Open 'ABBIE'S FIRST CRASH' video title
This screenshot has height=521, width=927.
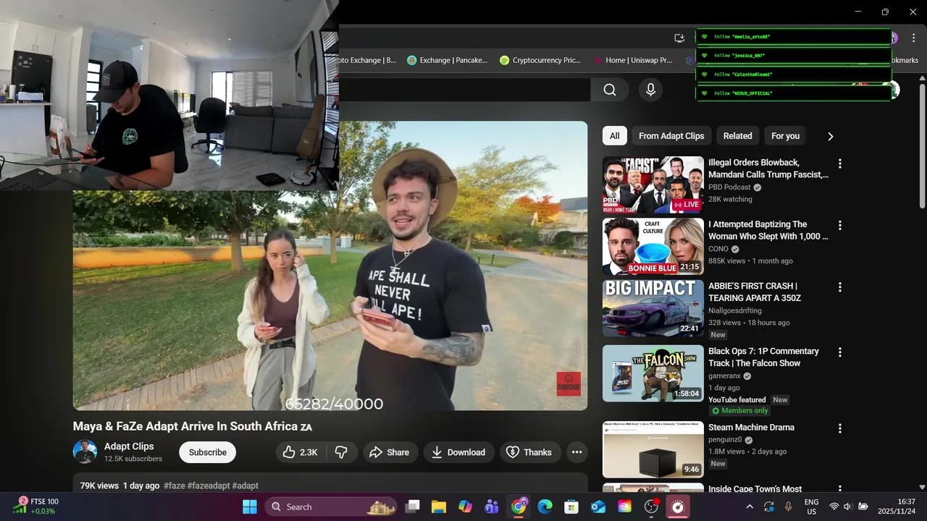point(755,292)
